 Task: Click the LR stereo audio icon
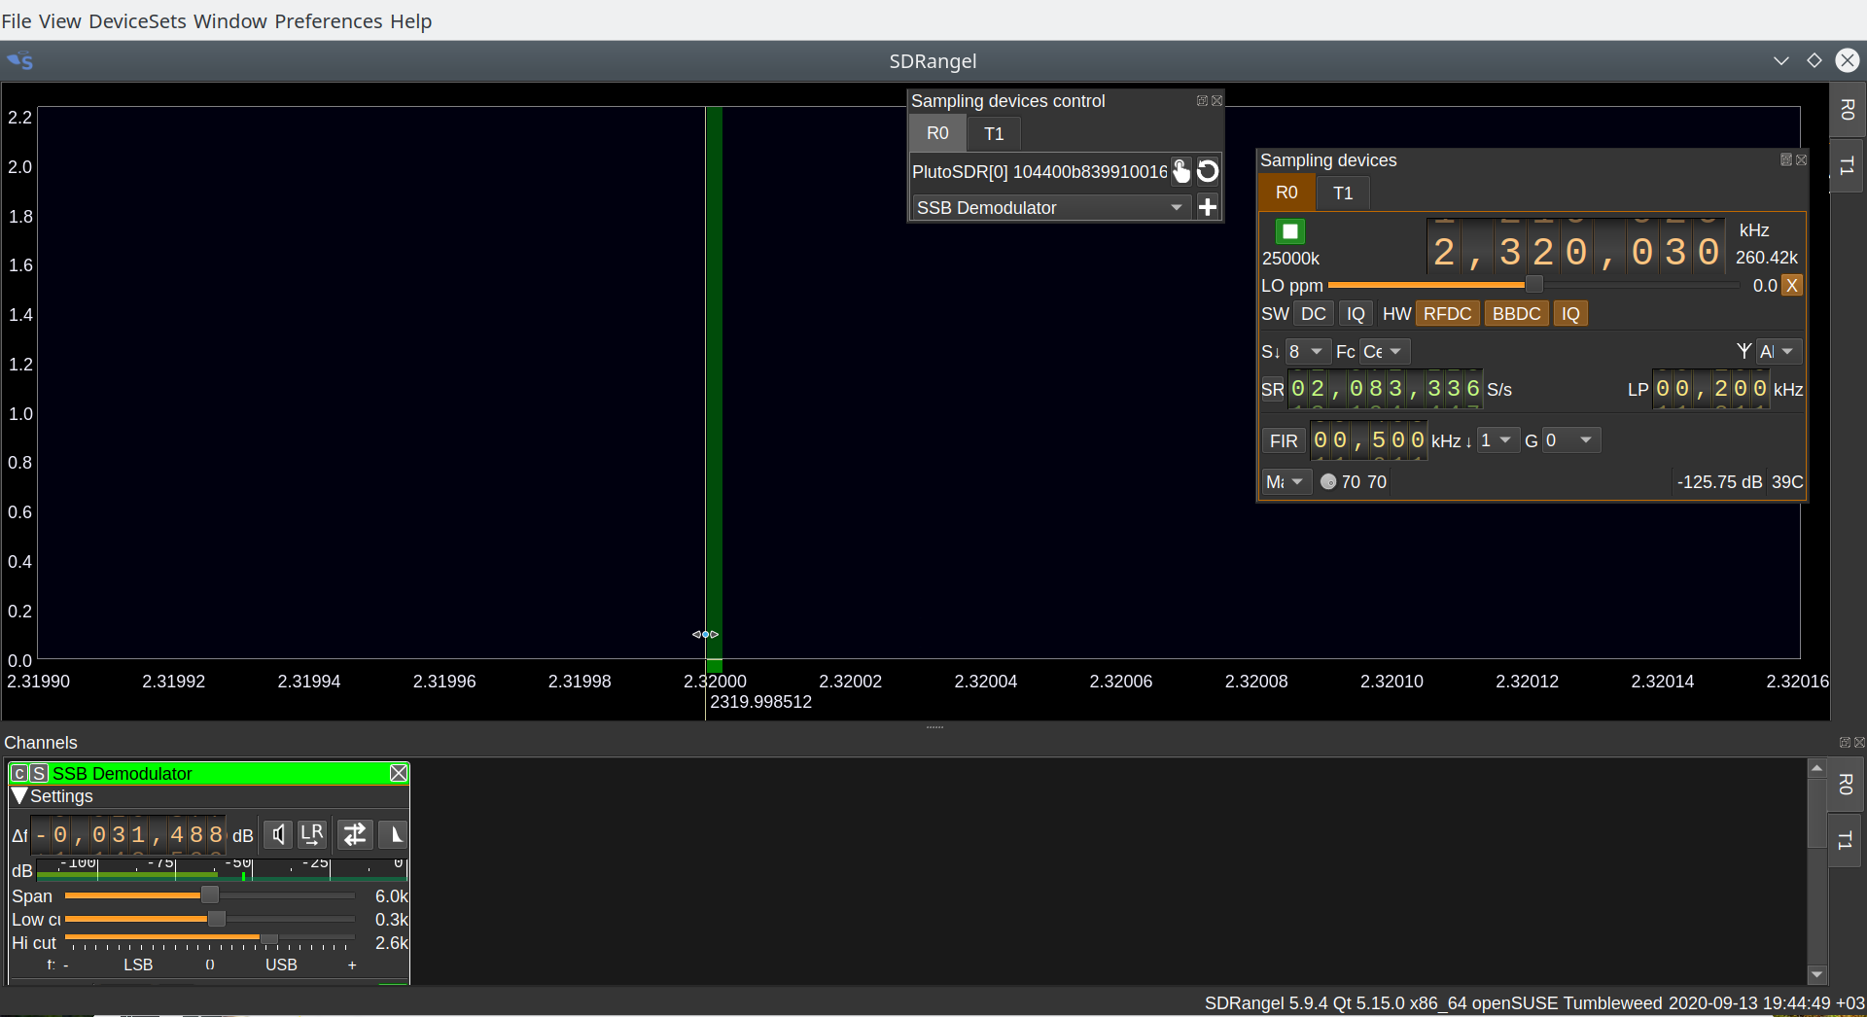tap(312, 834)
